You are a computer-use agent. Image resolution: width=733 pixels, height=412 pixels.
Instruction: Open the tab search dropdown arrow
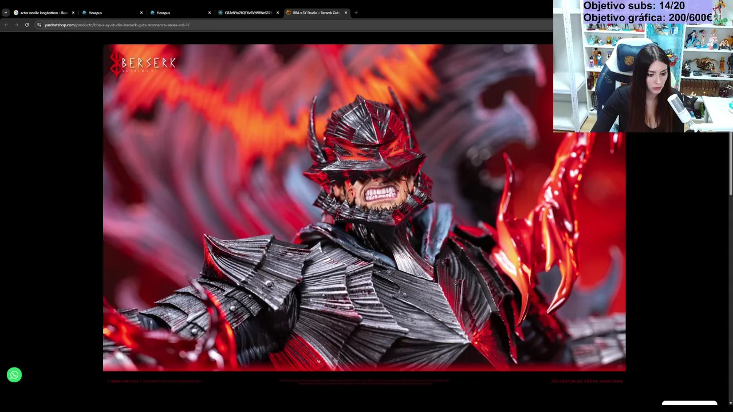tap(5, 13)
